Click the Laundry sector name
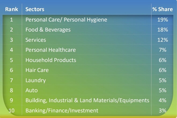Image resolution: width=177 pixels, height=118 pixels. tap(36, 80)
